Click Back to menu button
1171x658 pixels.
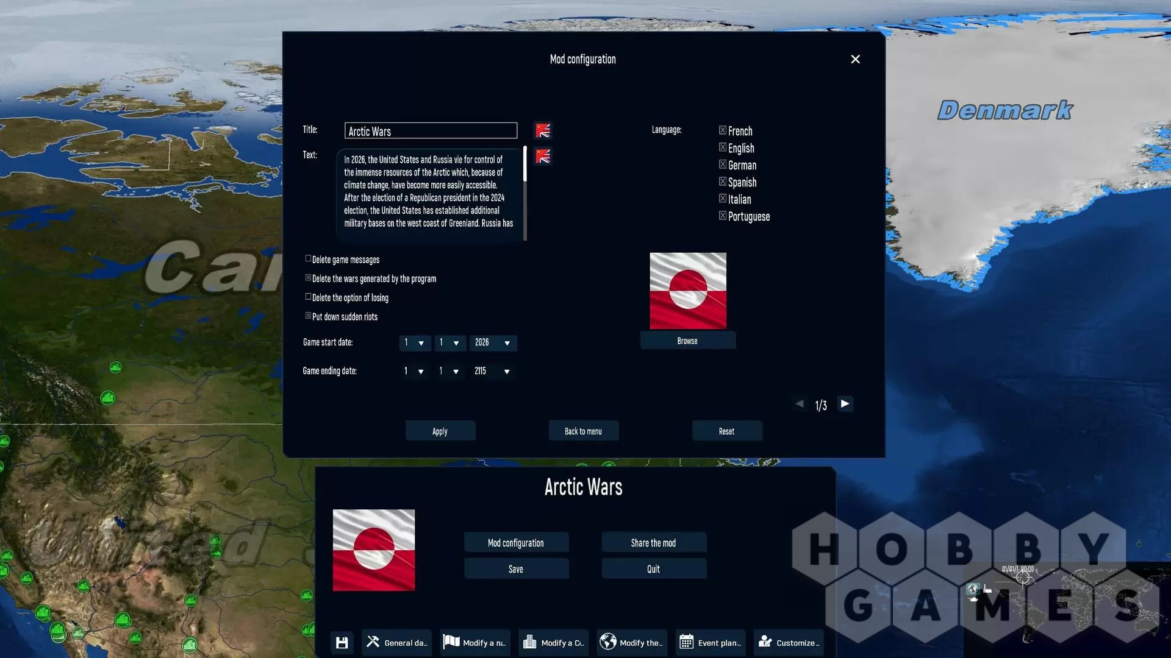click(583, 431)
